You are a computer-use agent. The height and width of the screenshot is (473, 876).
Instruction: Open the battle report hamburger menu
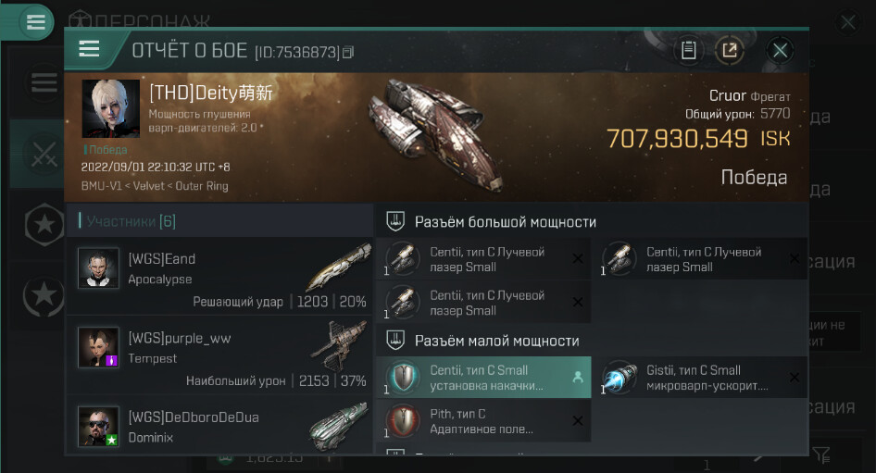90,49
